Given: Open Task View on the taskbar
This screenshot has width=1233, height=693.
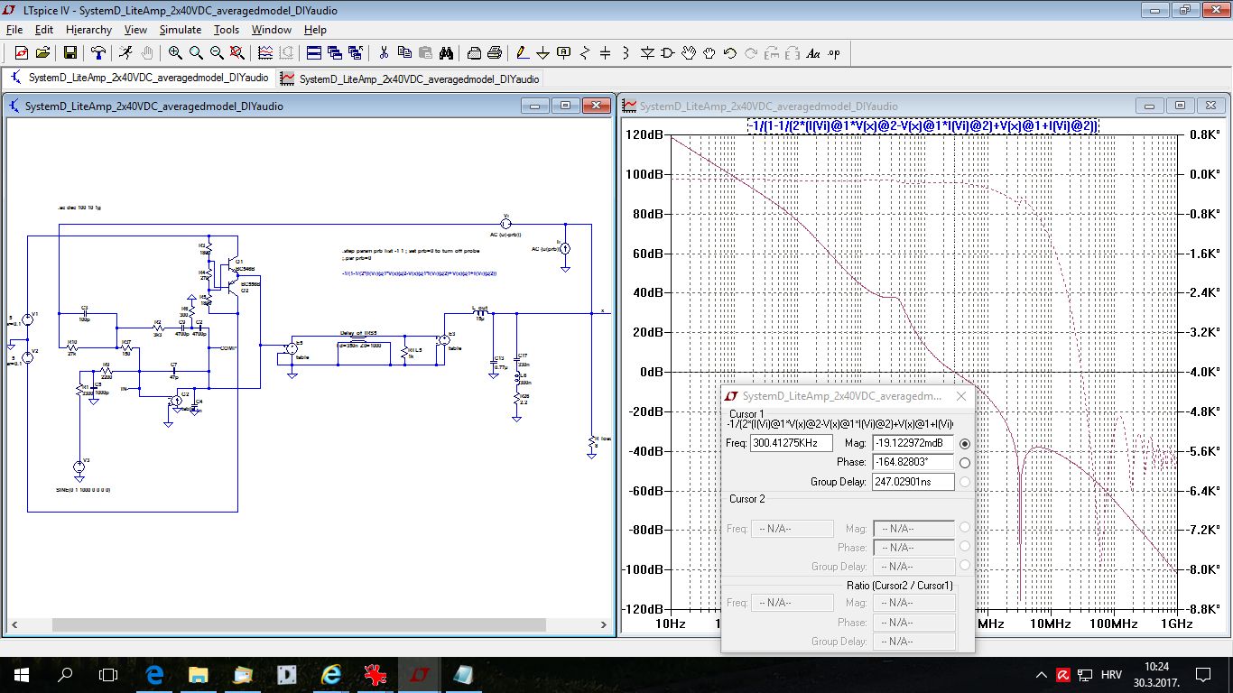Looking at the screenshot, I should click(108, 675).
